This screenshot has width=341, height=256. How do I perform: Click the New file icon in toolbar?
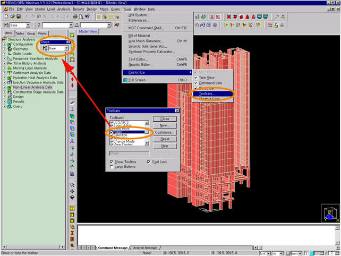tap(6, 17)
